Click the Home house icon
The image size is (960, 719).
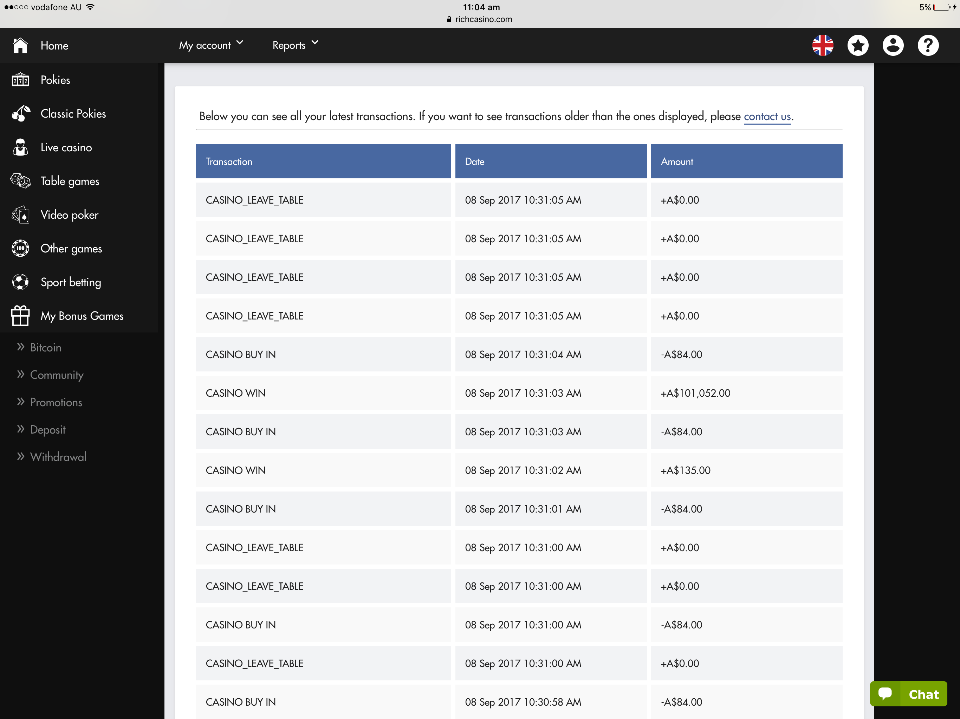click(20, 45)
